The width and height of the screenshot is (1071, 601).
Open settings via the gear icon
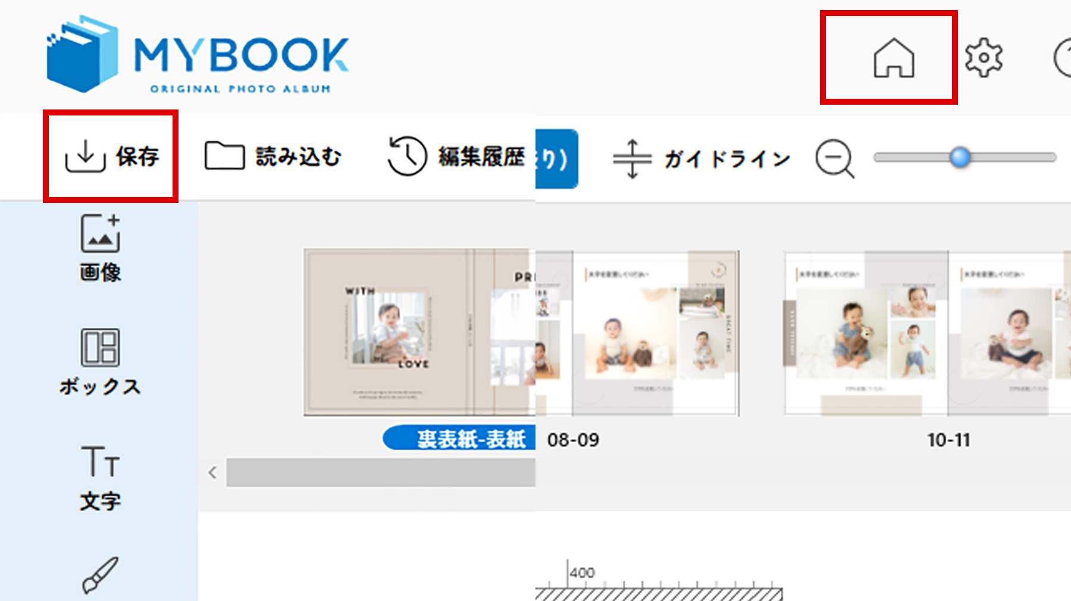(984, 58)
